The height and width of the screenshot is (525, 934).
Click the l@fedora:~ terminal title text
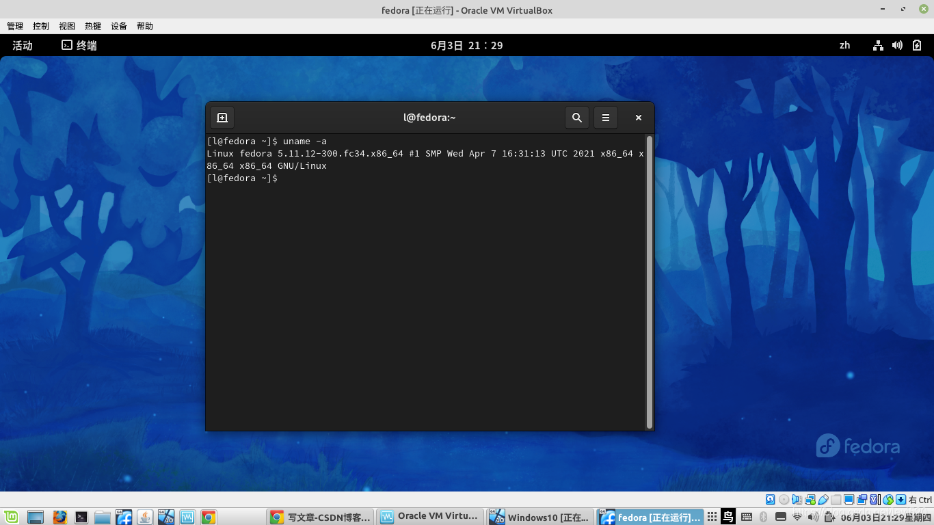click(x=429, y=118)
